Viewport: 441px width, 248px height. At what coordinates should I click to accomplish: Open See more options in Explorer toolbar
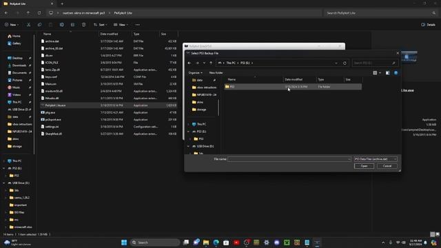coord(137,25)
